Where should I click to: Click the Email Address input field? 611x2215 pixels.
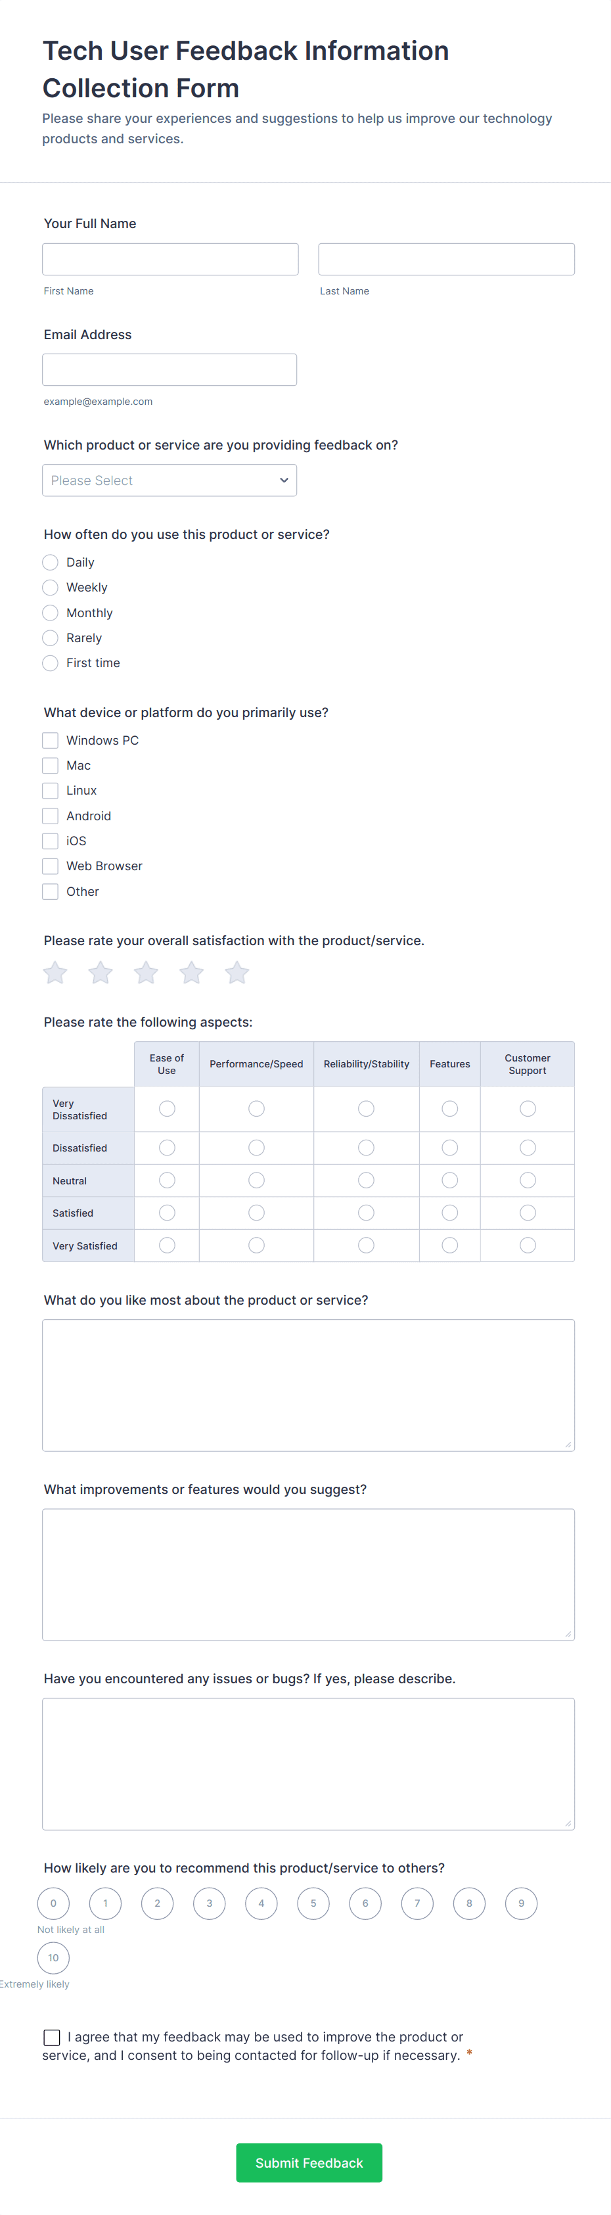pyautogui.click(x=170, y=369)
